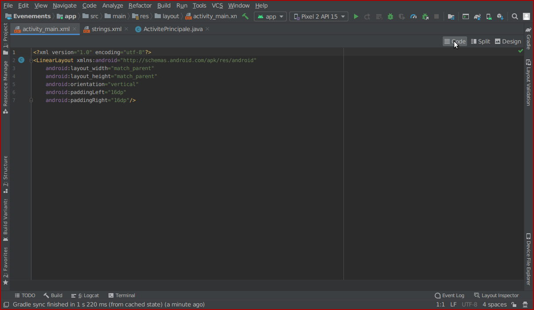Open the 4 spaces indent selector

[494, 305]
